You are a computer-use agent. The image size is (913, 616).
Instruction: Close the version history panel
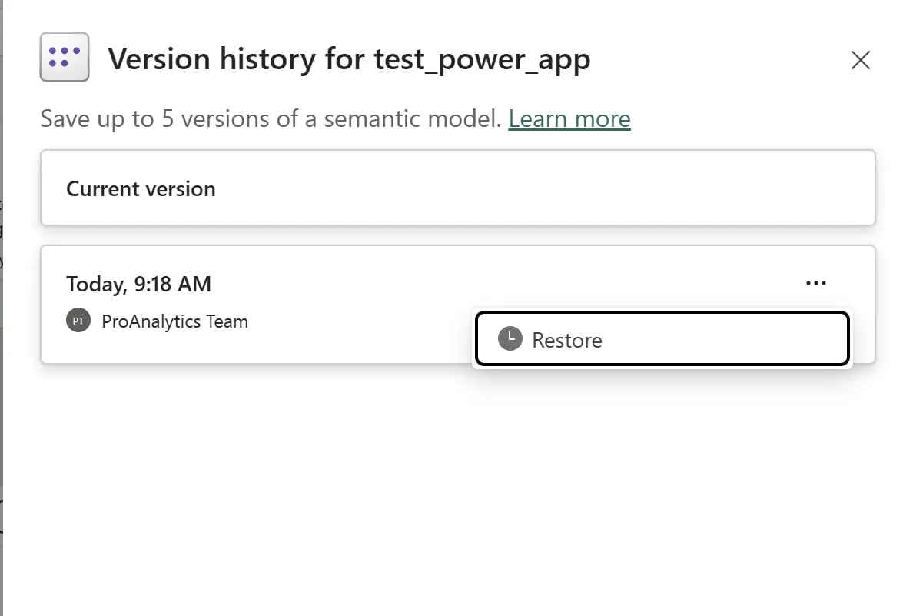[860, 60]
